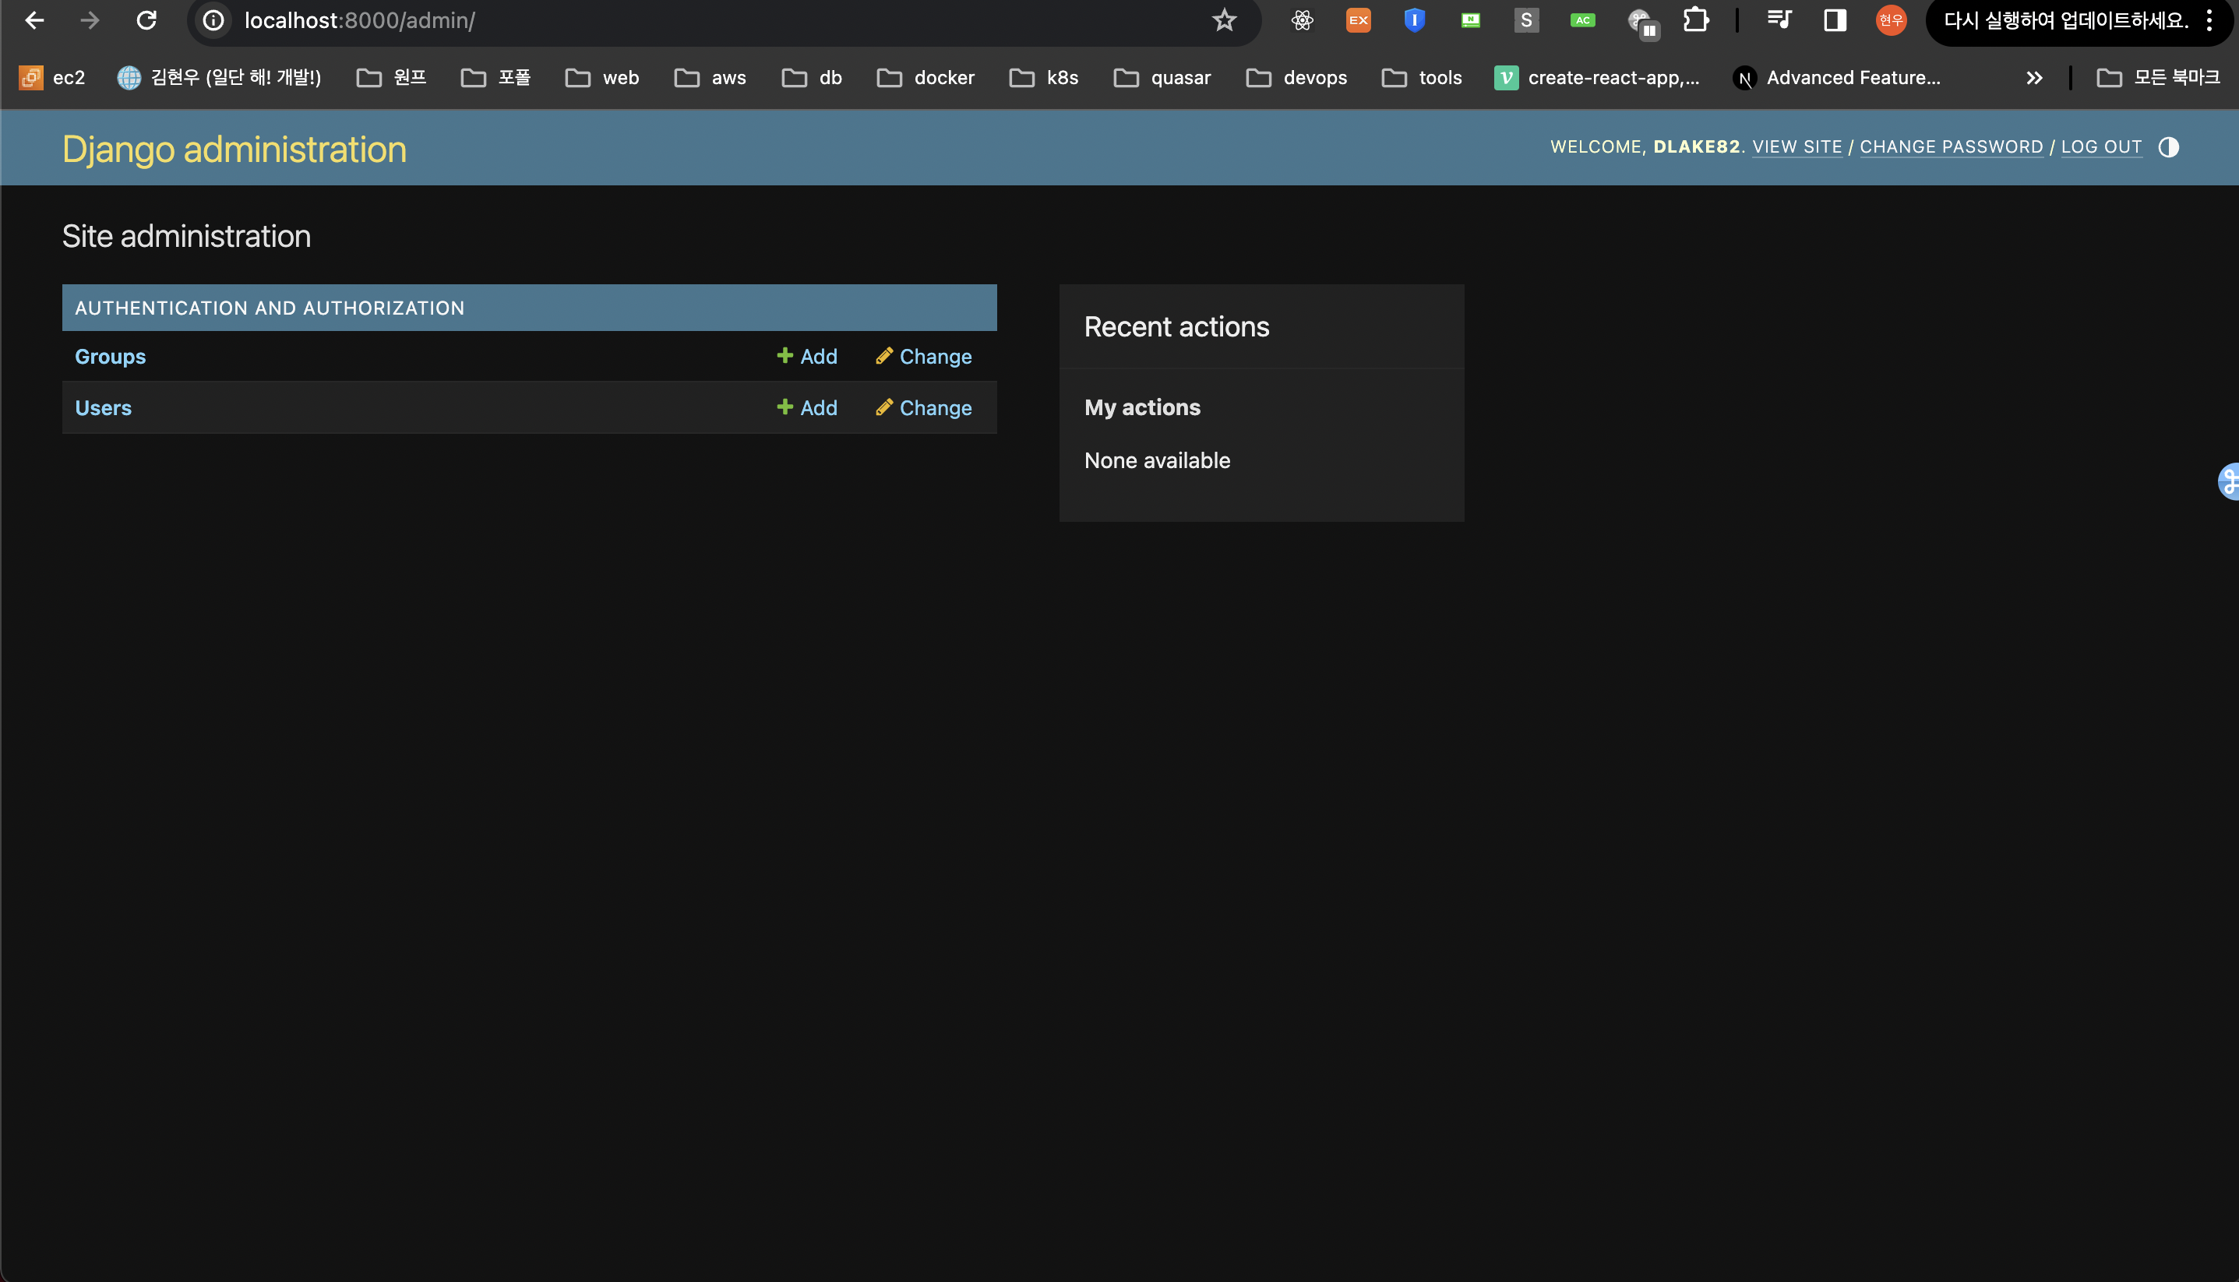The image size is (2239, 1282).
Task: Click the CHANGE PASSWORD link
Action: 1951,147
